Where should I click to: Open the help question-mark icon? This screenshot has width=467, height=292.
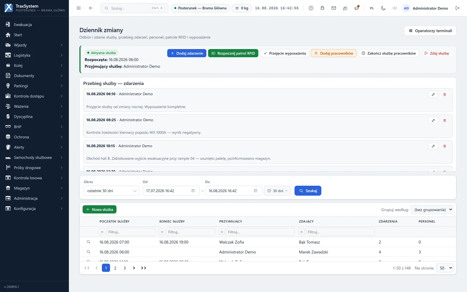click(311, 8)
